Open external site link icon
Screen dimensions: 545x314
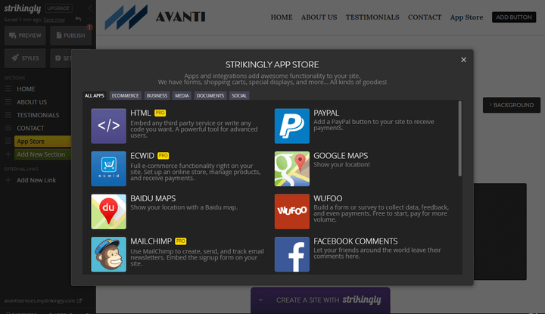pyautogui.click(x=79, y=301)
